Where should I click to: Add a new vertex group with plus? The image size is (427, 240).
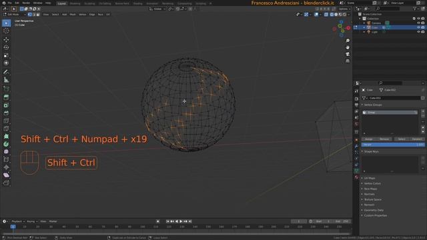click(423, 111)
